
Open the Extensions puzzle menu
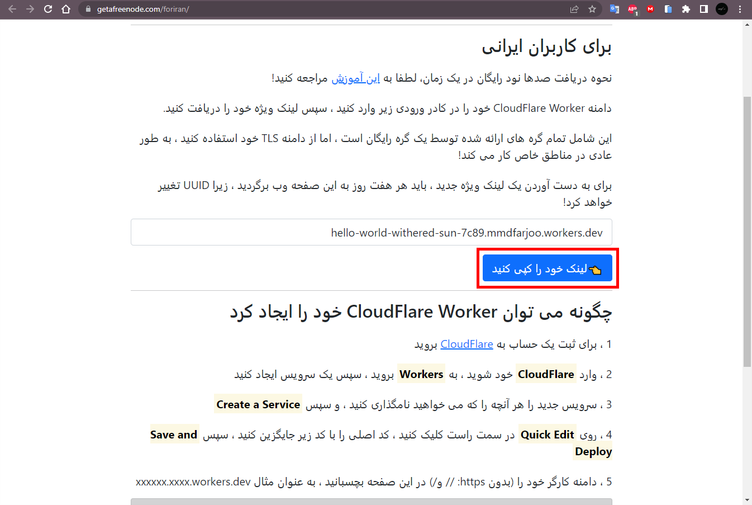(x=686, y=9)
